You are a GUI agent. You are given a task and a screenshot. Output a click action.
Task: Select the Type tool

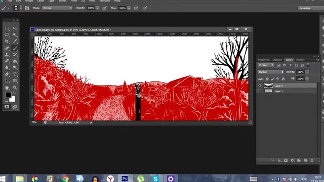point(15,74)
